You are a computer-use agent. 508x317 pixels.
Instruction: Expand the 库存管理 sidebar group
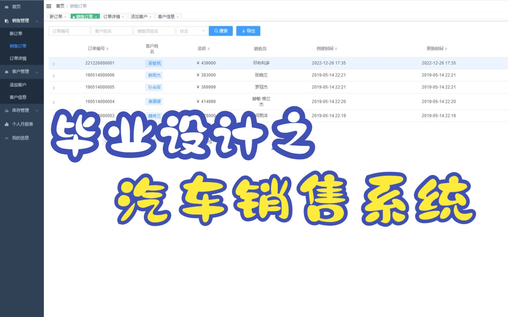(x=37, y=111)
